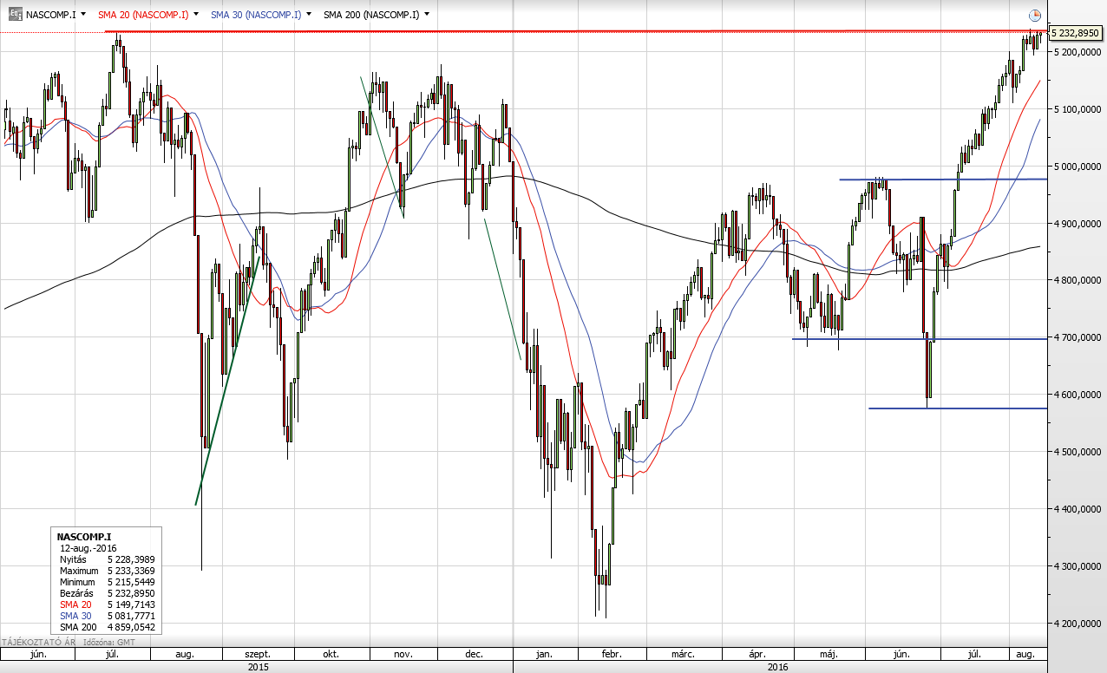The width and height of the screenshot is (1107, 673).
Task: Click the 4 900,0000 price axis label
Action: tap(1076, 224)
